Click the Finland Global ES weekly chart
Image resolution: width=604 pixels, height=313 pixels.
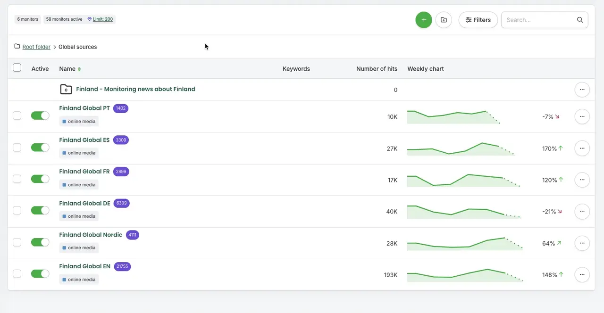pyautogui.click(x=460, y=148)
